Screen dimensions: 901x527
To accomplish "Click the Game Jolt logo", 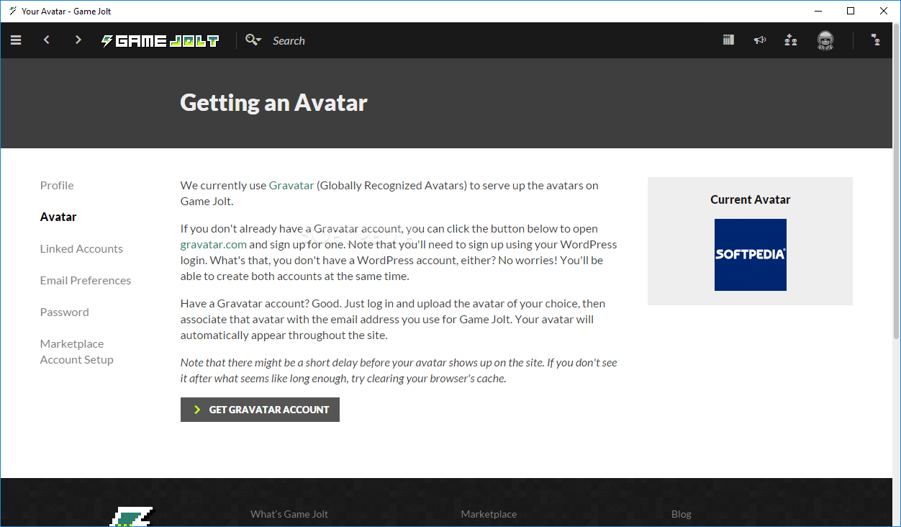I will 160,41.
